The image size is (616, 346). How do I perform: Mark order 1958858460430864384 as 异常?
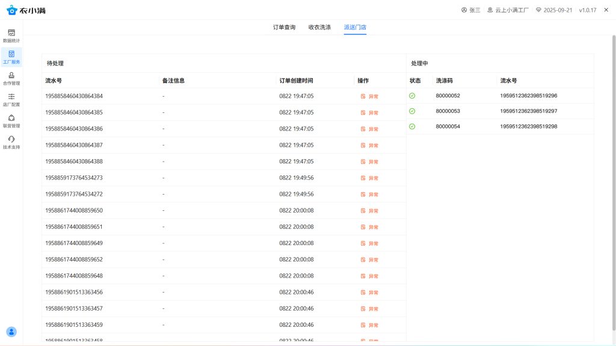pos(369,97)
